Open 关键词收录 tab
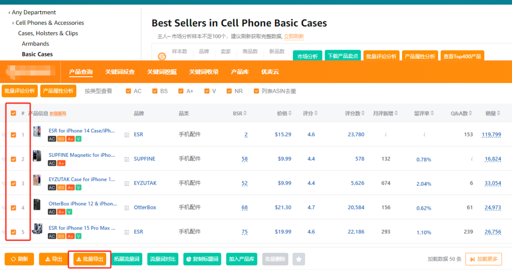The height and width of the screenshot is (270, 512). (x=204, y=72)
